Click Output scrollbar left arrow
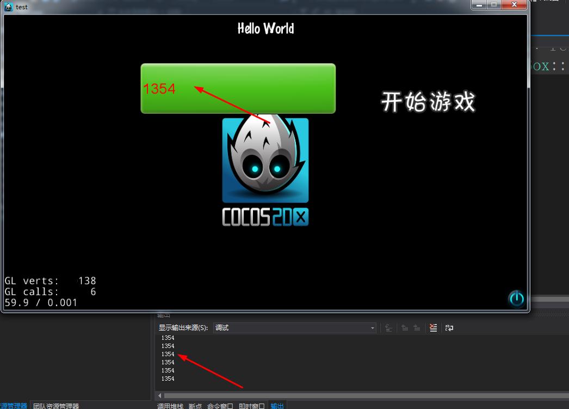The image size is (569, 409). pyautogui.click(x=160, y=395)
